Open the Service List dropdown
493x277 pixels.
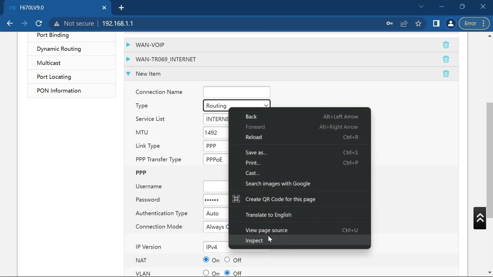click(x=216, y=119)
